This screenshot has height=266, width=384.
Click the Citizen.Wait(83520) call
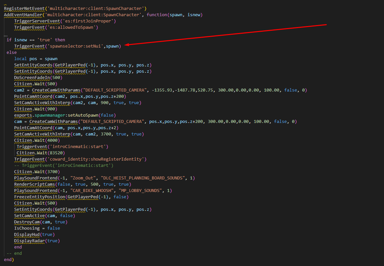[41, 153]
